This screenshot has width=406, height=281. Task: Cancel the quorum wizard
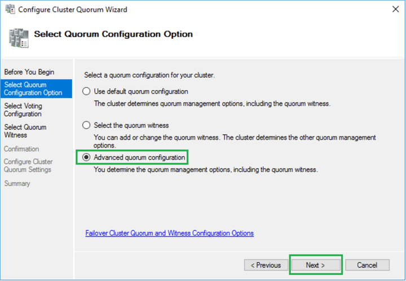pos(367,265)
